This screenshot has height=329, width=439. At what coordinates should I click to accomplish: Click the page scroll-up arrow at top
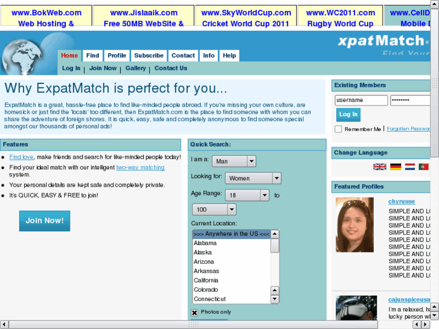point(435,4)
